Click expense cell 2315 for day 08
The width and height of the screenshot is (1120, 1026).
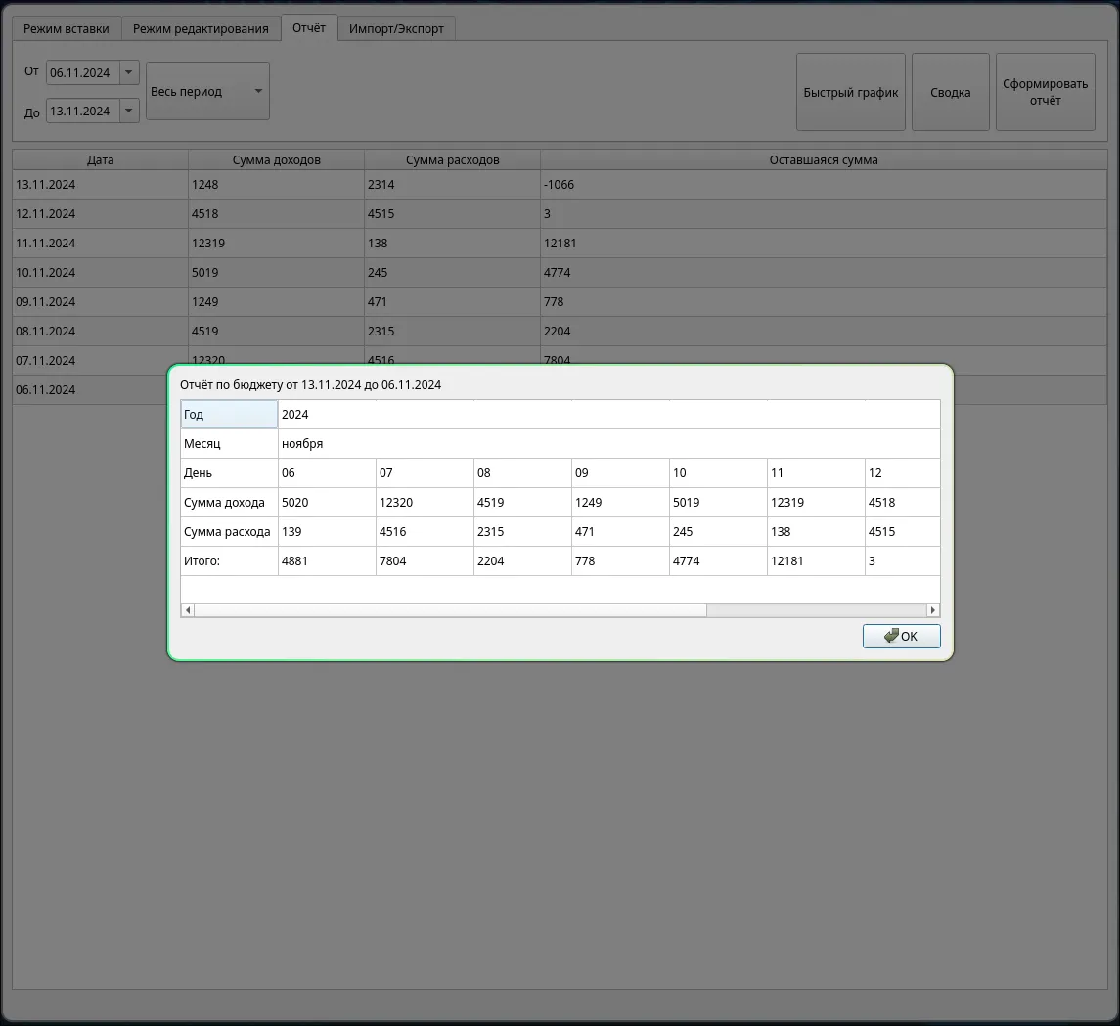click(x=521, y=532)
